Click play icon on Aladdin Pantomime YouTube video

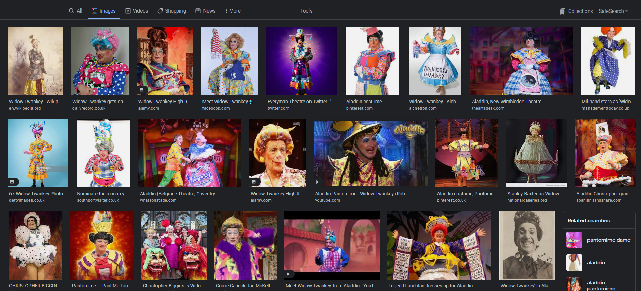317,182
